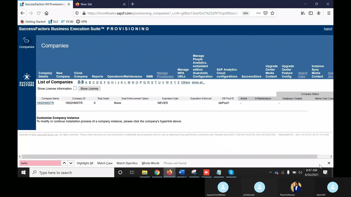This screenshot has width=351, height=197.
Task: Open the Dc2 bookmark
Action: click(53, 22)
